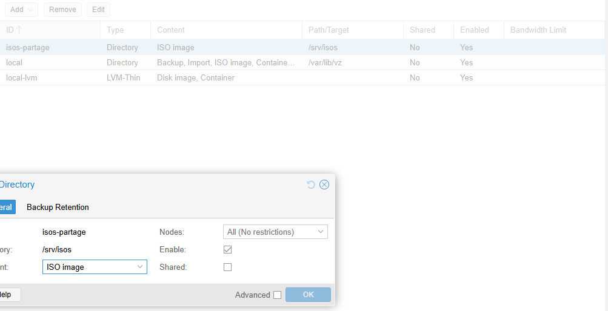The height and width of the screenshot is (311, 608).
Task: Click the /srv/isos directory value in dialog
Action: (57, 250)
